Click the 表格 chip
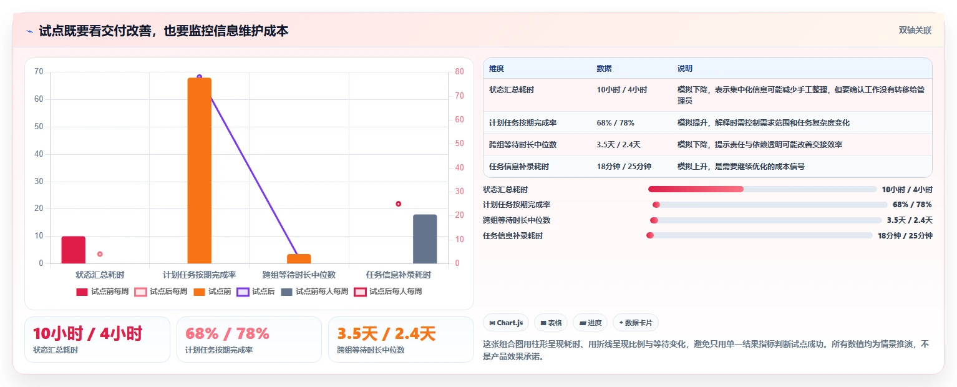Image resolution: width=957 pixels, height=387 pixels. (551, 323)
